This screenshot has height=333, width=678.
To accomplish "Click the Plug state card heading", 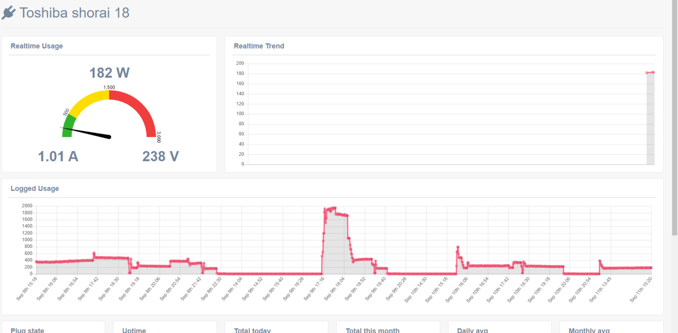I will [27, 330].
